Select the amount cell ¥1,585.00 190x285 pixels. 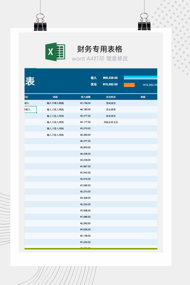85,185
